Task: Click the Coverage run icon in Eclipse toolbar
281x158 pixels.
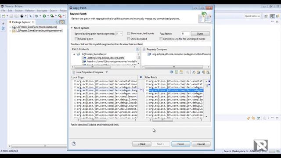Action: [x=52, y=16]
